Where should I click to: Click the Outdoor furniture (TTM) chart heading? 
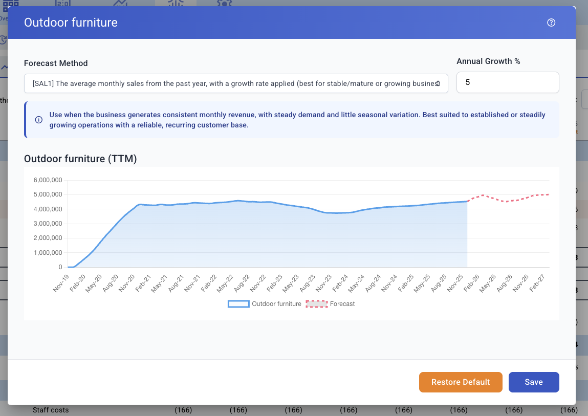(x=80, y=159)
